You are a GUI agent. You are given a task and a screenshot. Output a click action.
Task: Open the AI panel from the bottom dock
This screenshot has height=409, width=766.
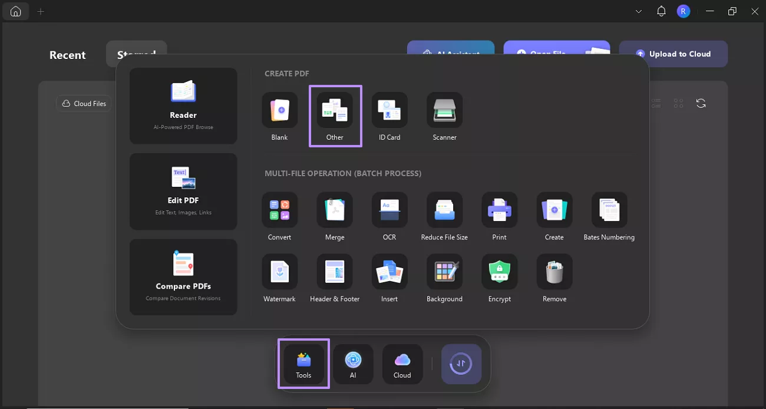(x=353, y=364)
